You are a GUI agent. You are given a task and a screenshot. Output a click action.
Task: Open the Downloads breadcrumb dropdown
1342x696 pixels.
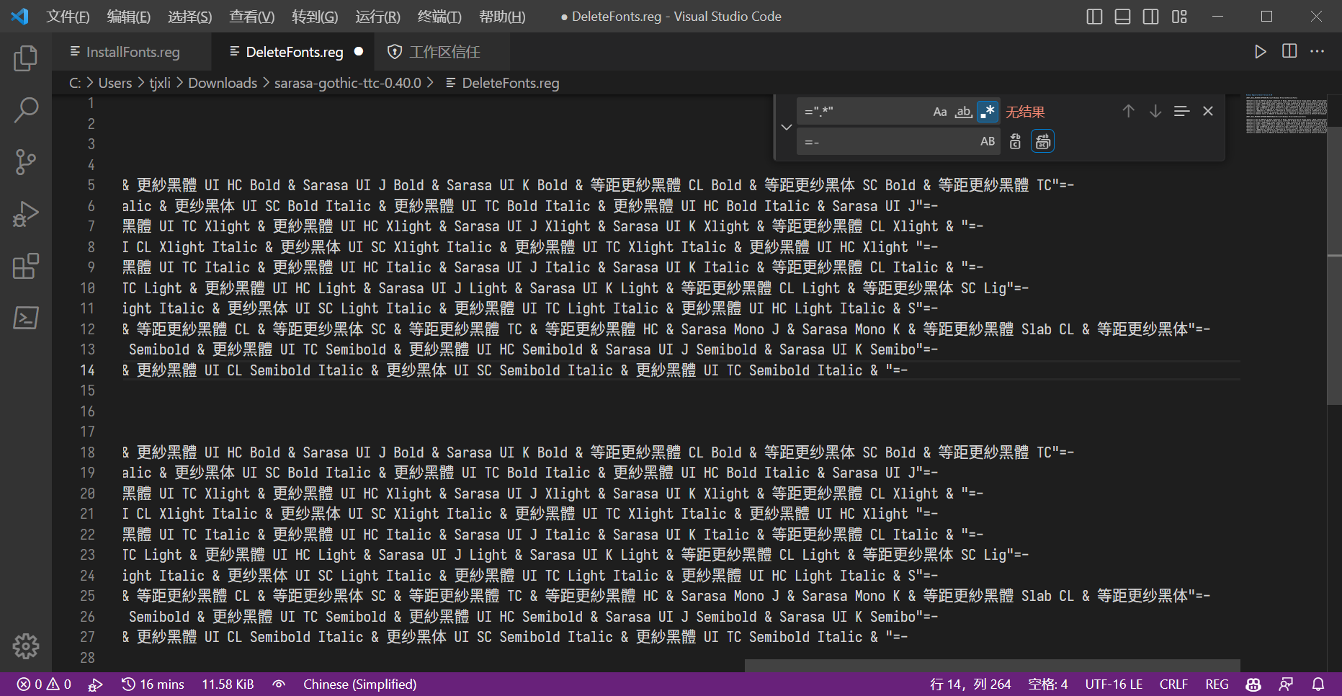[222, 83]
